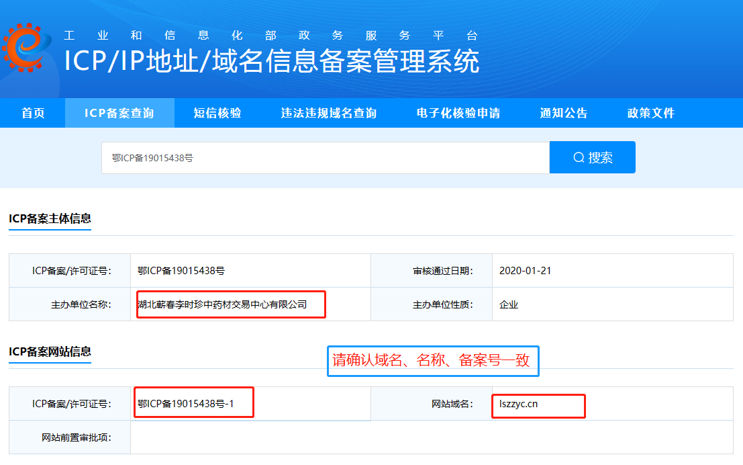The image size is (743, 465).
Task: Click the approval date 2020-01-21
Action: coord(526,271)
